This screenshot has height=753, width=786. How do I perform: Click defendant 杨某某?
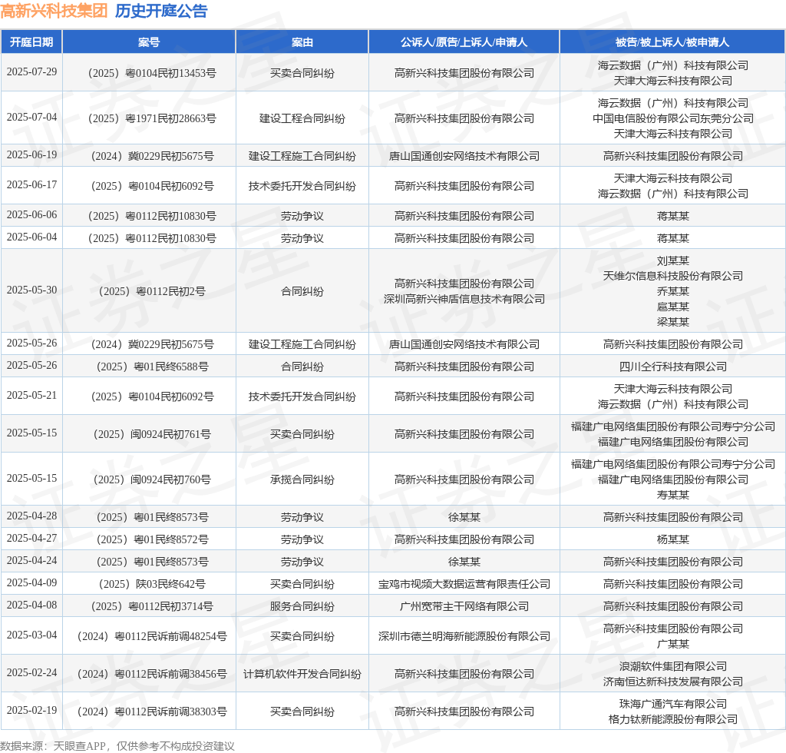tap(672, 540)
